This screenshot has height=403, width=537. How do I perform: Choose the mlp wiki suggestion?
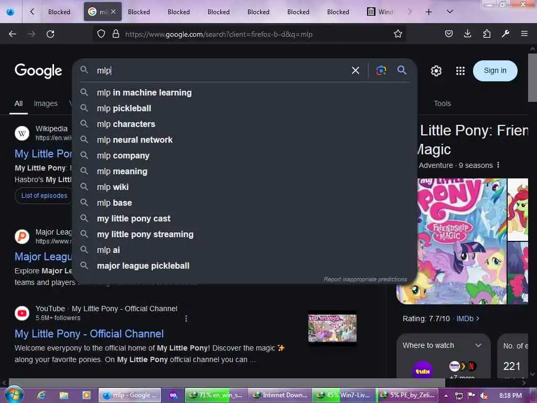(245, 187)
